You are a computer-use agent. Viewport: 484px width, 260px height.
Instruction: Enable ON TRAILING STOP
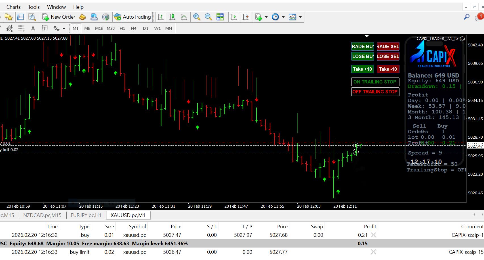click(375, 82)
